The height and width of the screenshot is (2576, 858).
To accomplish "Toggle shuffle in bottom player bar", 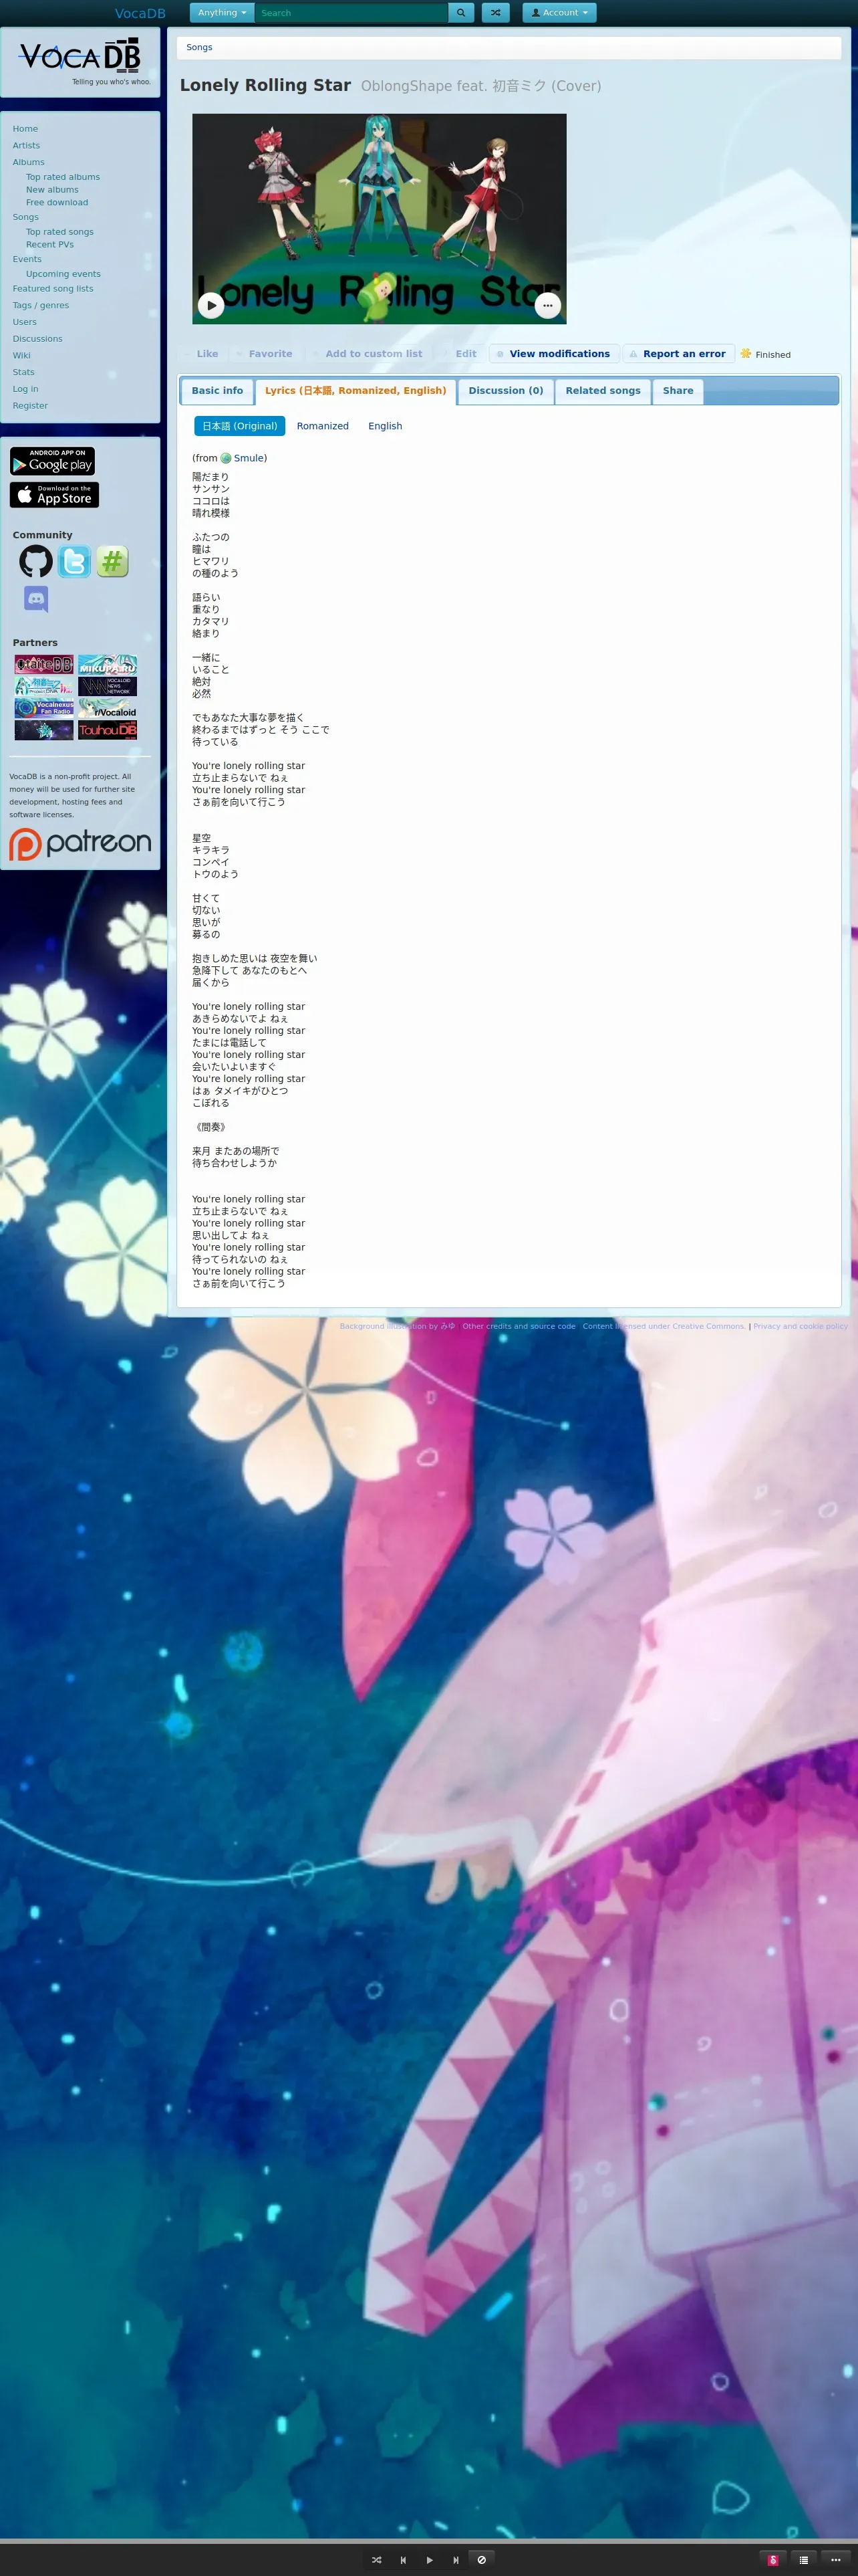I will tap(377, 2560).
